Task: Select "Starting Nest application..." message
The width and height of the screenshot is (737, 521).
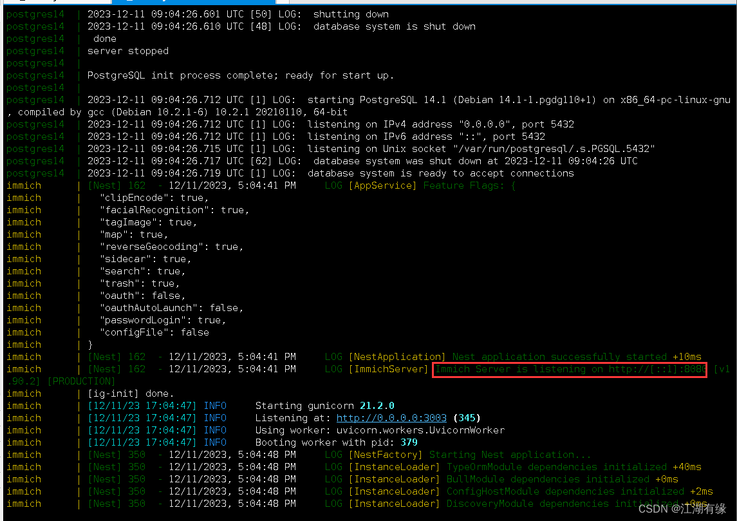Action: click(x=510, y=454)
